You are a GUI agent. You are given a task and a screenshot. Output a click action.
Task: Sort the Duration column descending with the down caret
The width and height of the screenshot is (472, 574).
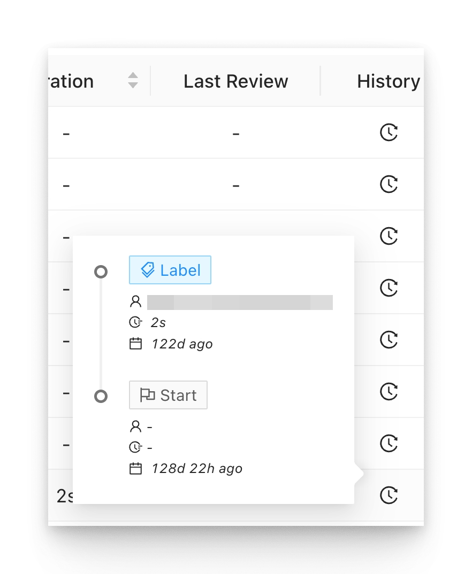coord(133,85)
